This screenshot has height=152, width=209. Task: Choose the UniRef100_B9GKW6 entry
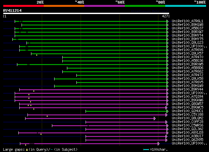187,100
